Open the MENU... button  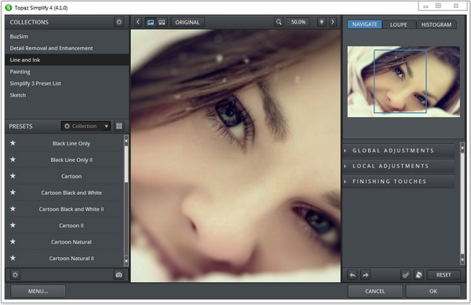pyautogui.click(x=38, y=291)
